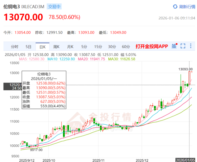Click the 交易中 trading status badge

pos(54,7)
